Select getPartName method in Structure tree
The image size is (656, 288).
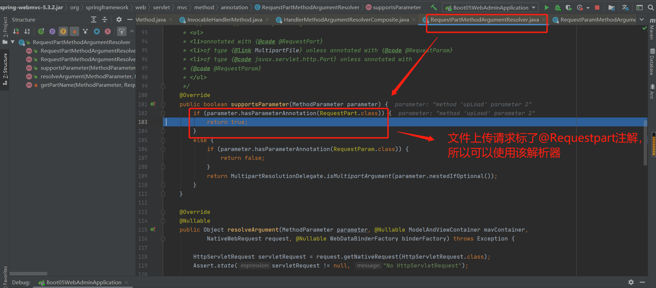click(81, 85)
